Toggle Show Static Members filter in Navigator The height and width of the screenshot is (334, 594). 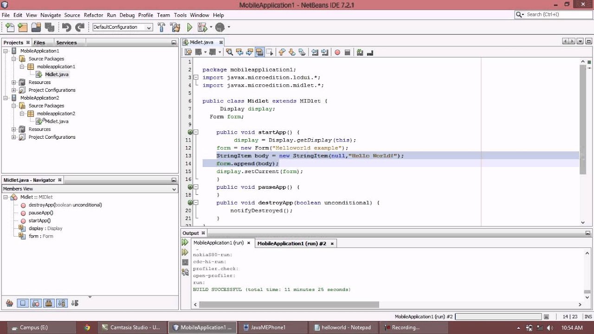[35, 303]
